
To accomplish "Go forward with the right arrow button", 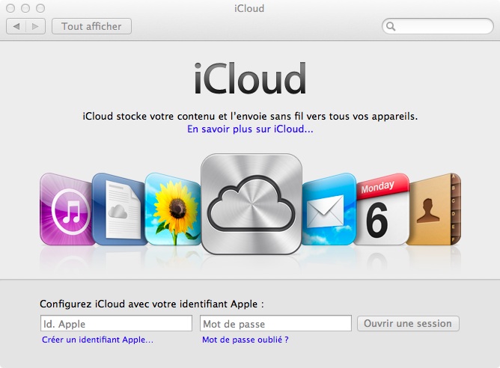I will [x=34, y=26].
